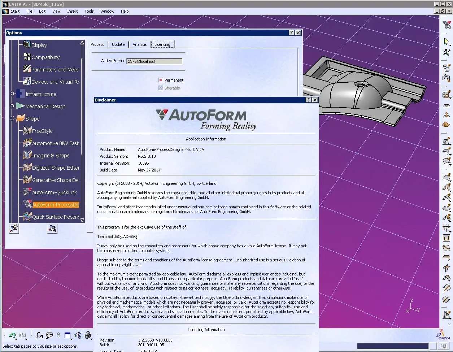Click the Options dialog help button
This screenshot has width=453, height=352.
click(x=292, y=33)
